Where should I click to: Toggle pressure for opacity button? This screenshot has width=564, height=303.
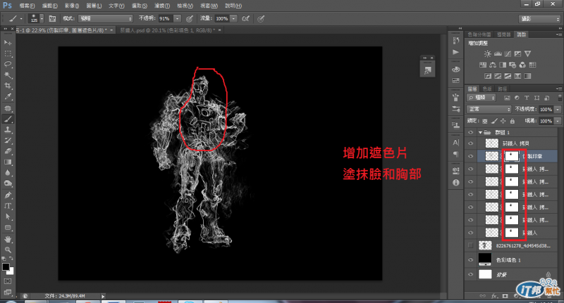pos(189,18)
